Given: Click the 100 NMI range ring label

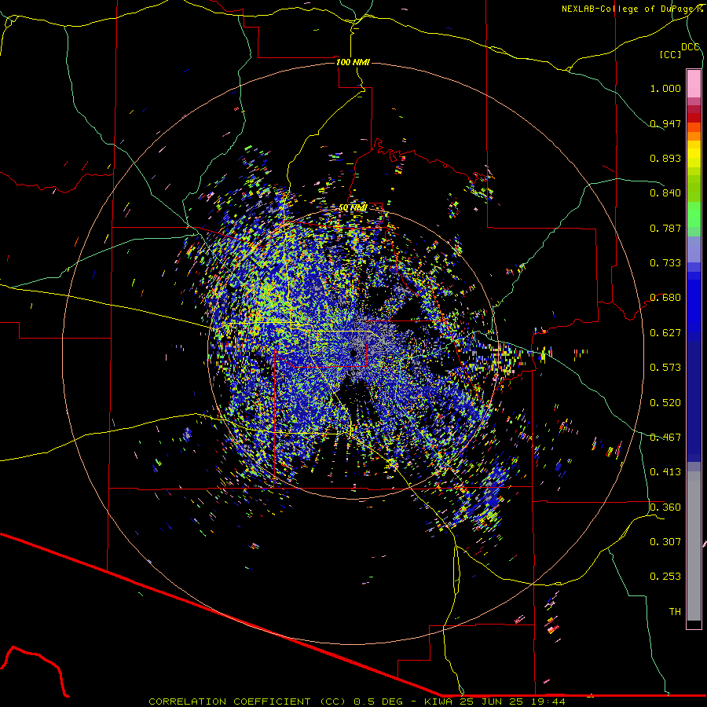Looking at the screenshot, I should click(353, 62).
